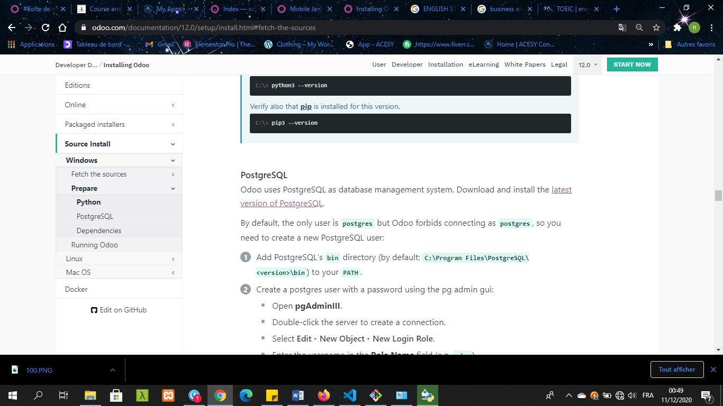
Task: Close the downloads bar
Action: (713, 370)
